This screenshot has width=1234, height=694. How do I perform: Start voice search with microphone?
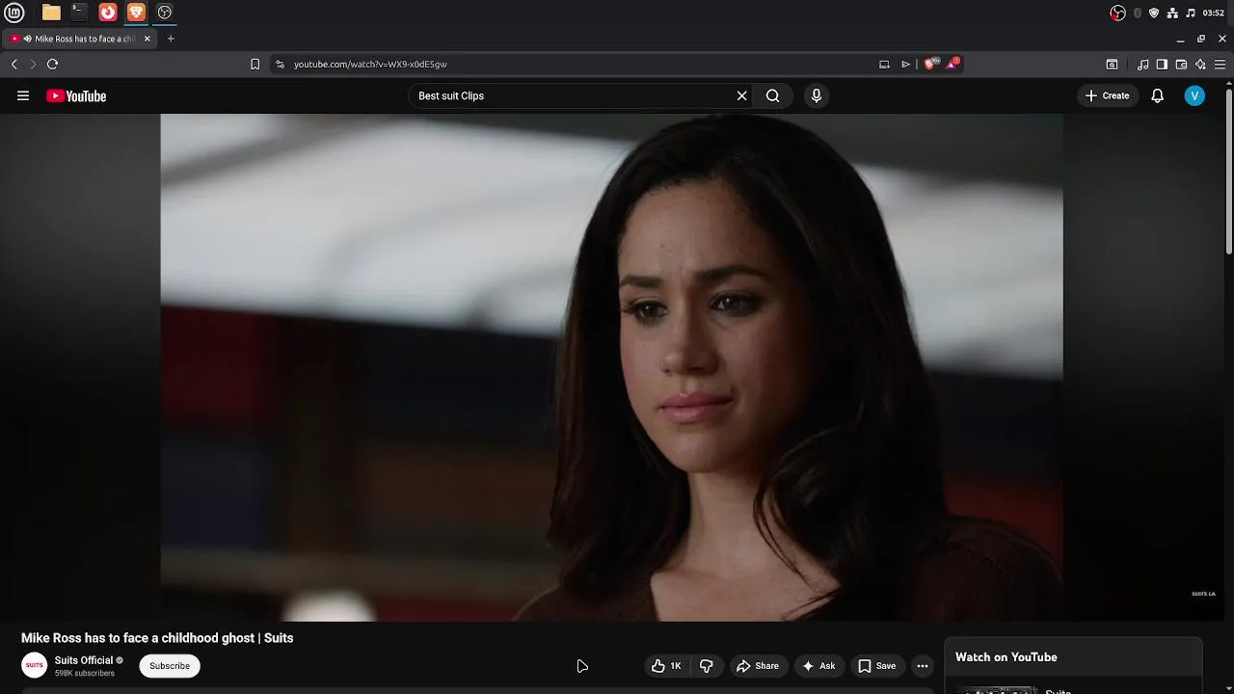816,95
